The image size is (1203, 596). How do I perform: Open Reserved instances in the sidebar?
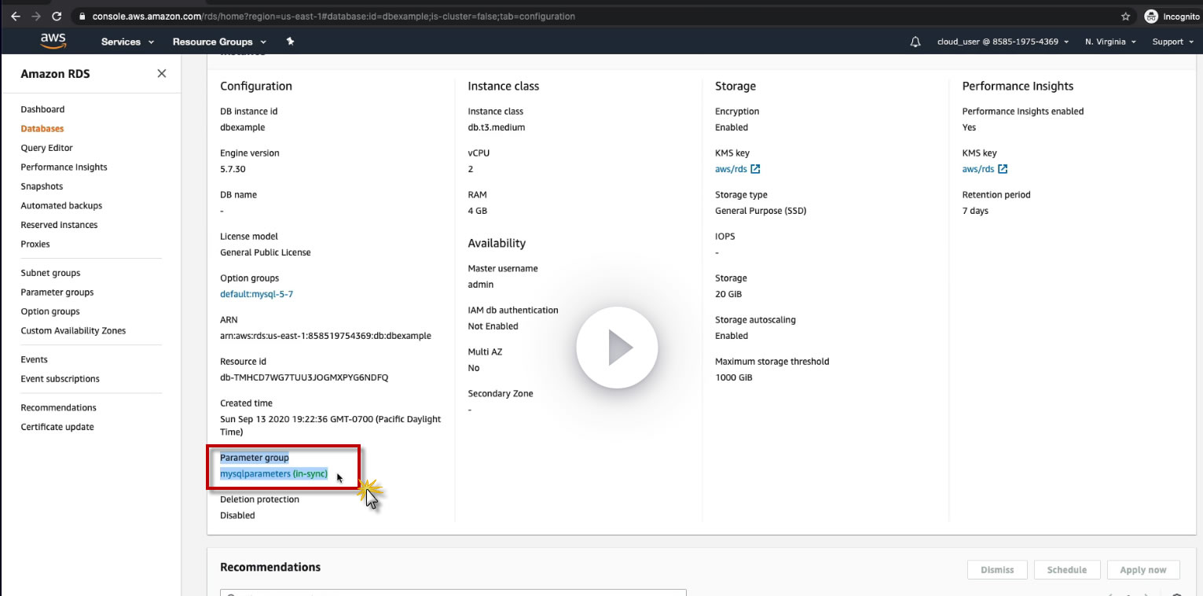pyautogui.click(x=59, y=225)
